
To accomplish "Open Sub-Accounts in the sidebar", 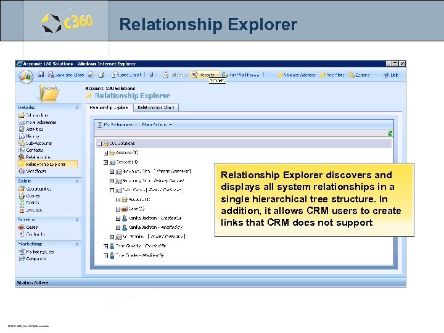I will pyautogui.click(x=35, y=143).
